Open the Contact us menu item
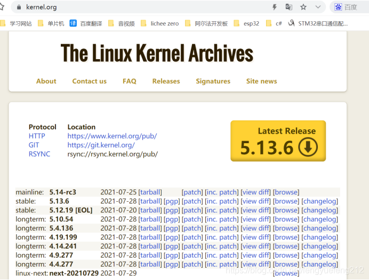Image resolution: width=369 pixels, height=280 pixels. point(90,81)
